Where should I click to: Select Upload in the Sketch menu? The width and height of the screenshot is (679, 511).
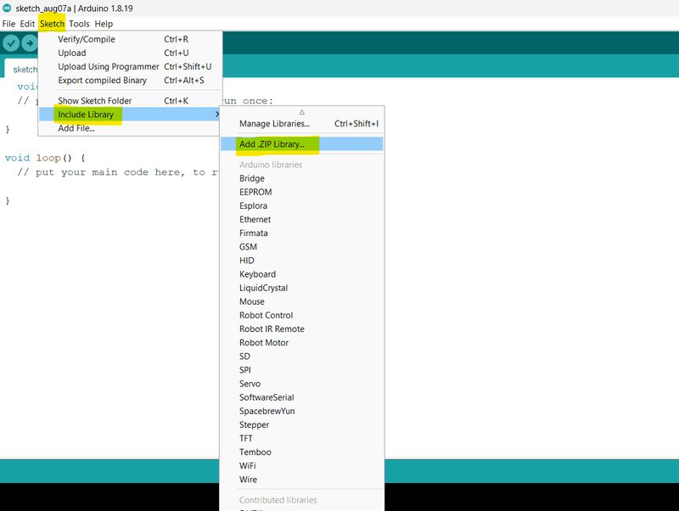tap(130, 53)
